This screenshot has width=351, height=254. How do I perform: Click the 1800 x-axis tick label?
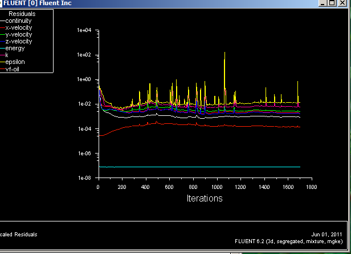click(312, 187)
